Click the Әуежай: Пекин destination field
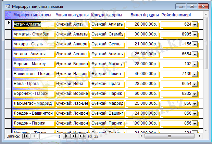The image size is (212, 144). coord(107,74)
